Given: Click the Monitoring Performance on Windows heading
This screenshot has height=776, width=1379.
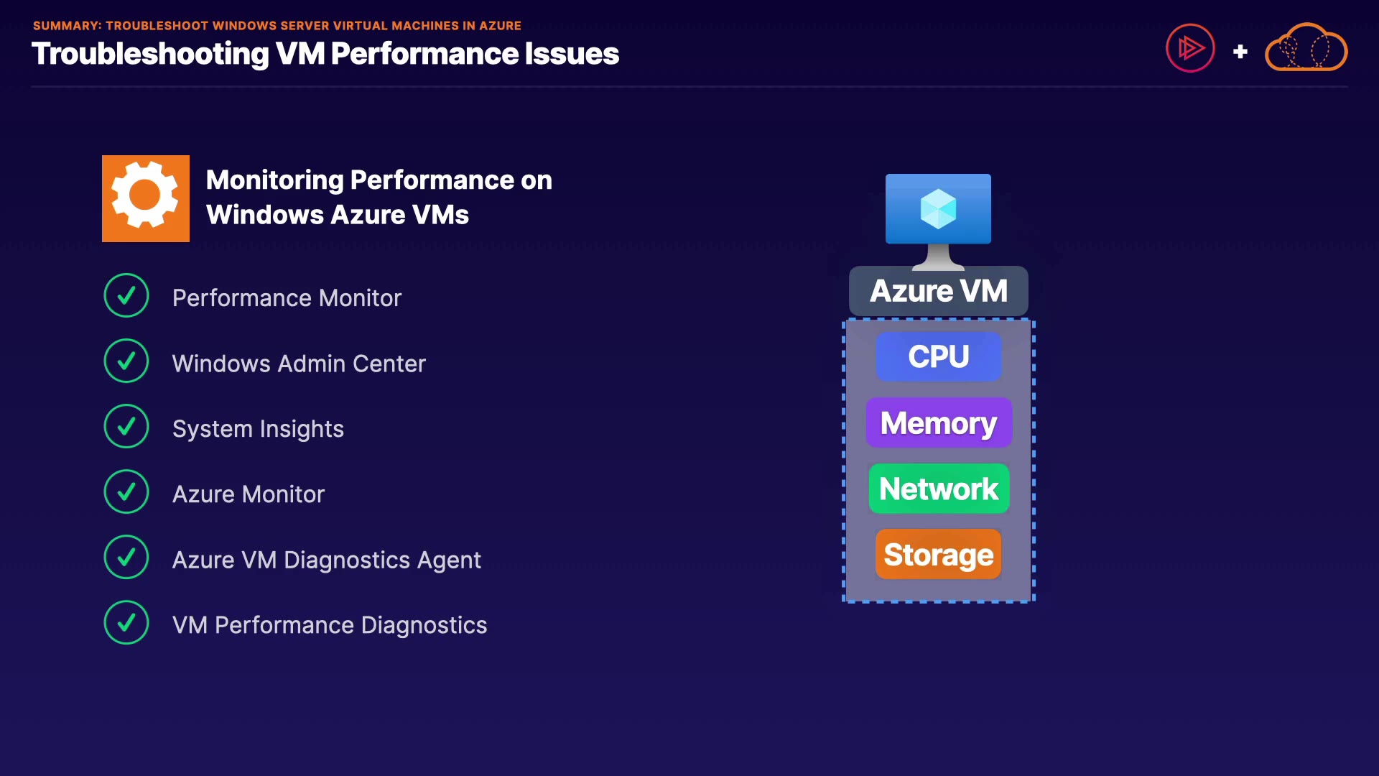Looking at the screenshot, I should click(x=379, y=197).
